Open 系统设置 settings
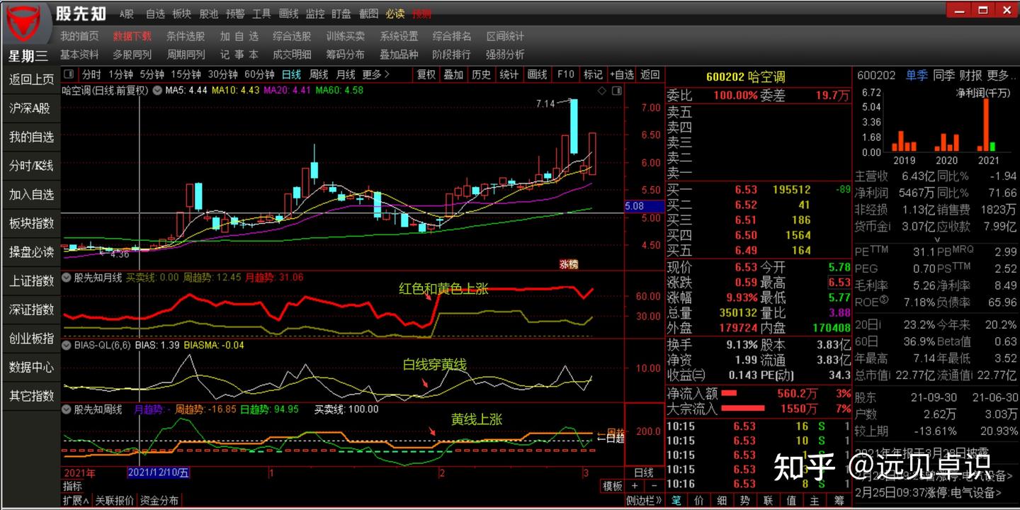The width and height of the screenshot is (1020, 510). click(399, 36)
